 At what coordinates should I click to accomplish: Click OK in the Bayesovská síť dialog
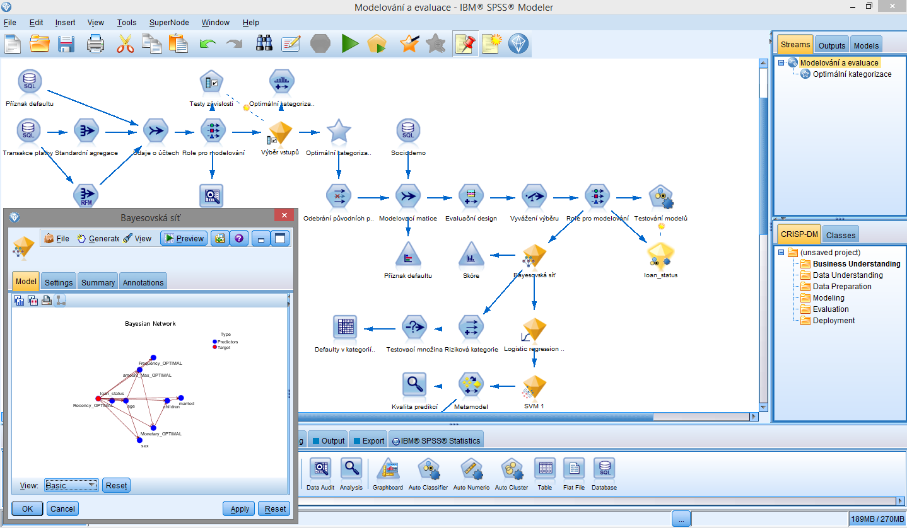pos(27,508)
